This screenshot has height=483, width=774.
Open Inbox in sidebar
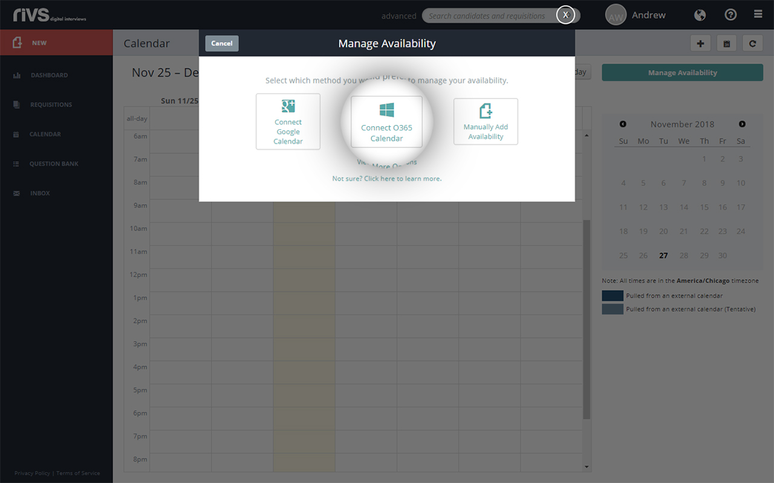(x=41, y=193)
